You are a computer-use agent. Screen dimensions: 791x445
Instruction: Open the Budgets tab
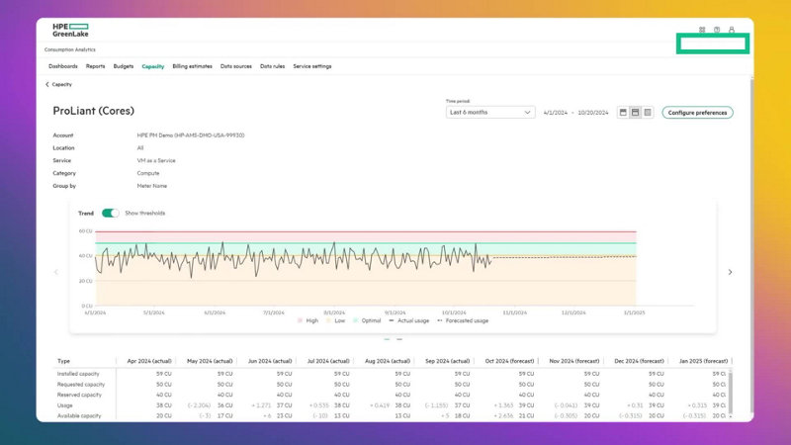click(123, 66)
